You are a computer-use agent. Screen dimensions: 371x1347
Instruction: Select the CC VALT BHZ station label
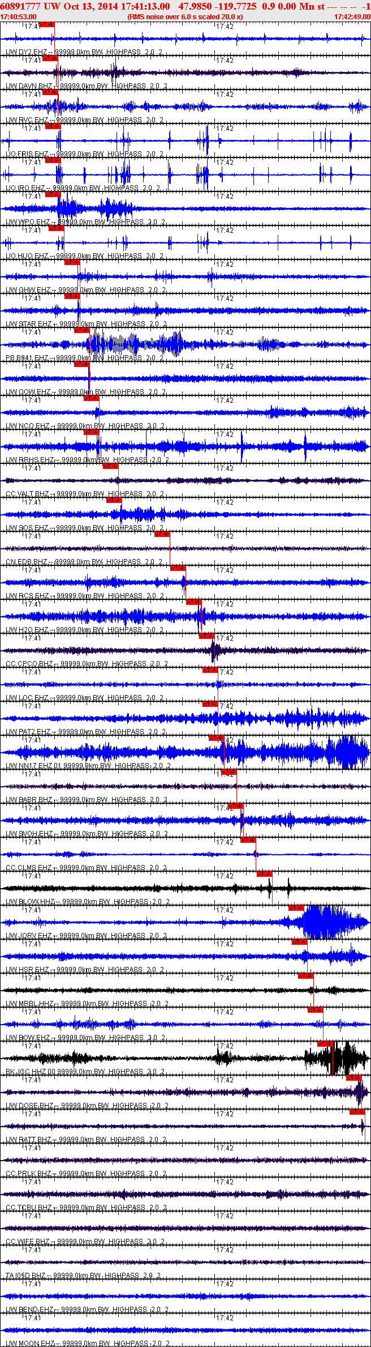click(27, 494)
